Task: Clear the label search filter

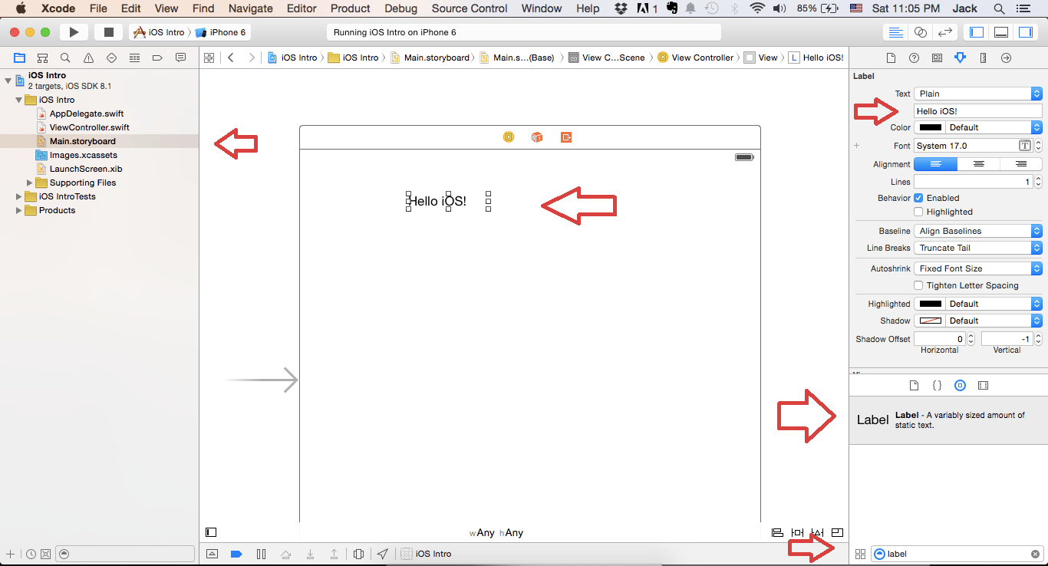Action: point(1035,554)
